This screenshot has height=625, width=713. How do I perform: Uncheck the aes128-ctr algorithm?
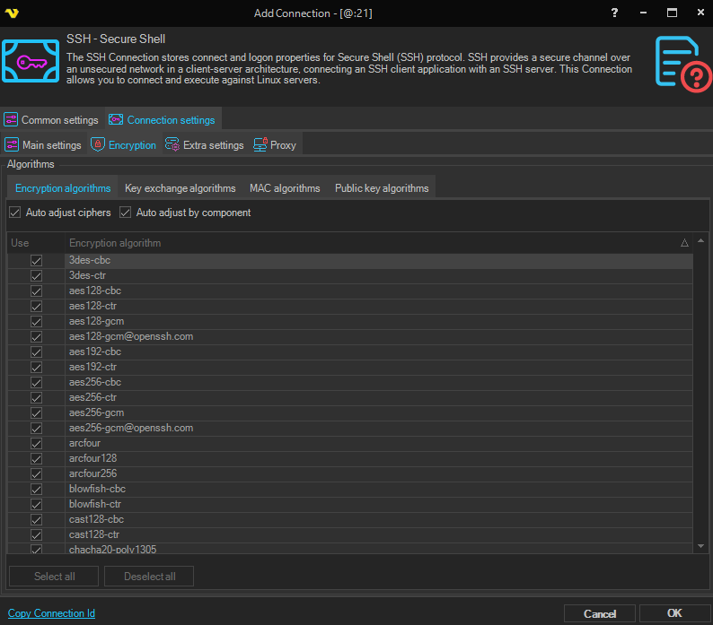tap(37, 306)
